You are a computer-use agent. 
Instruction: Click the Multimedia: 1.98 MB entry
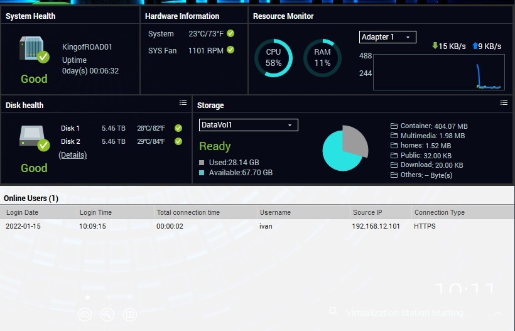tap(428, 136)
